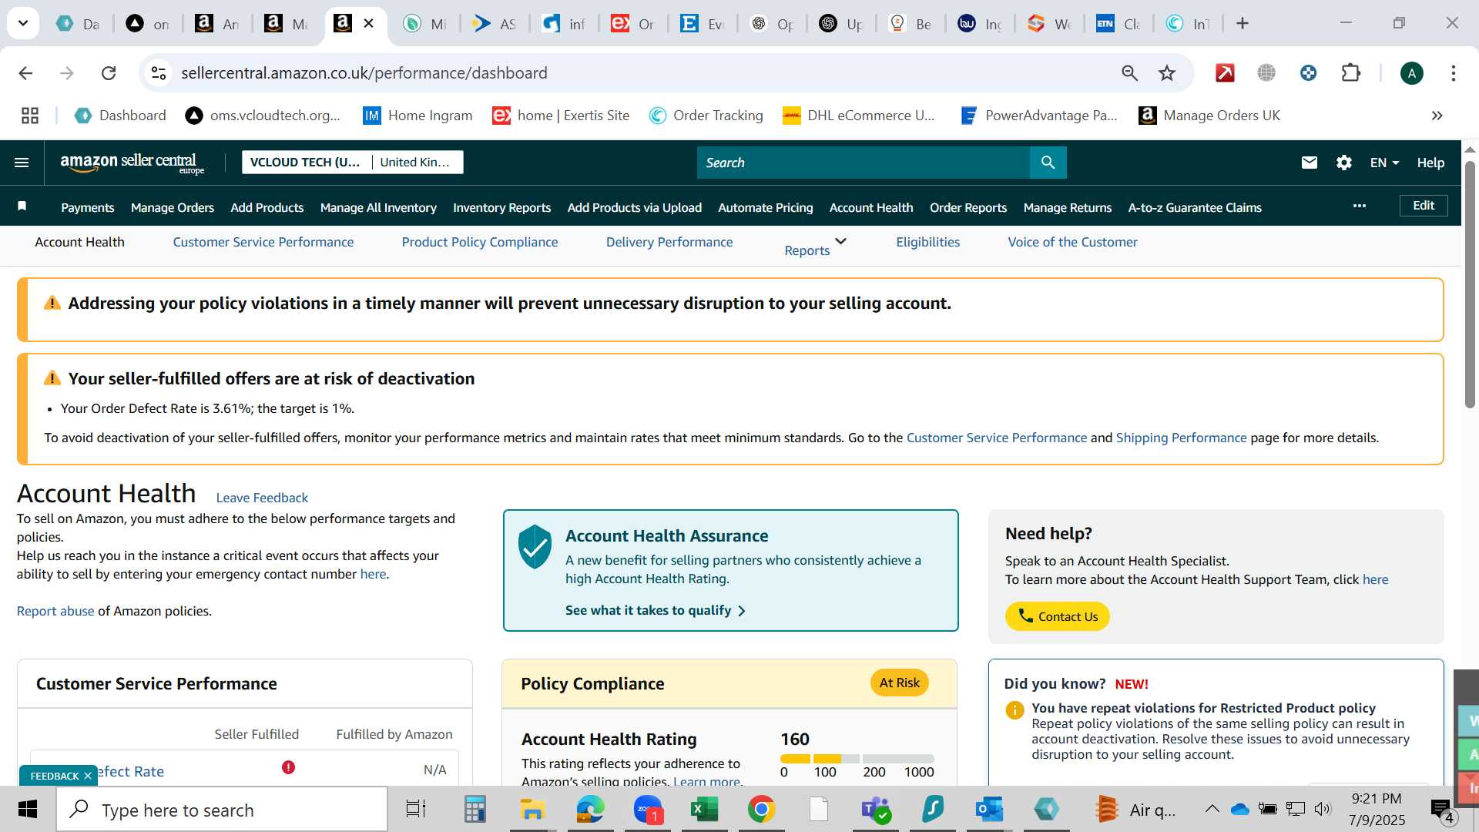Show more bookmarks with the chevron
Image resolution: width=1479 pixels, height=832 pixels.
[1437, 116]
